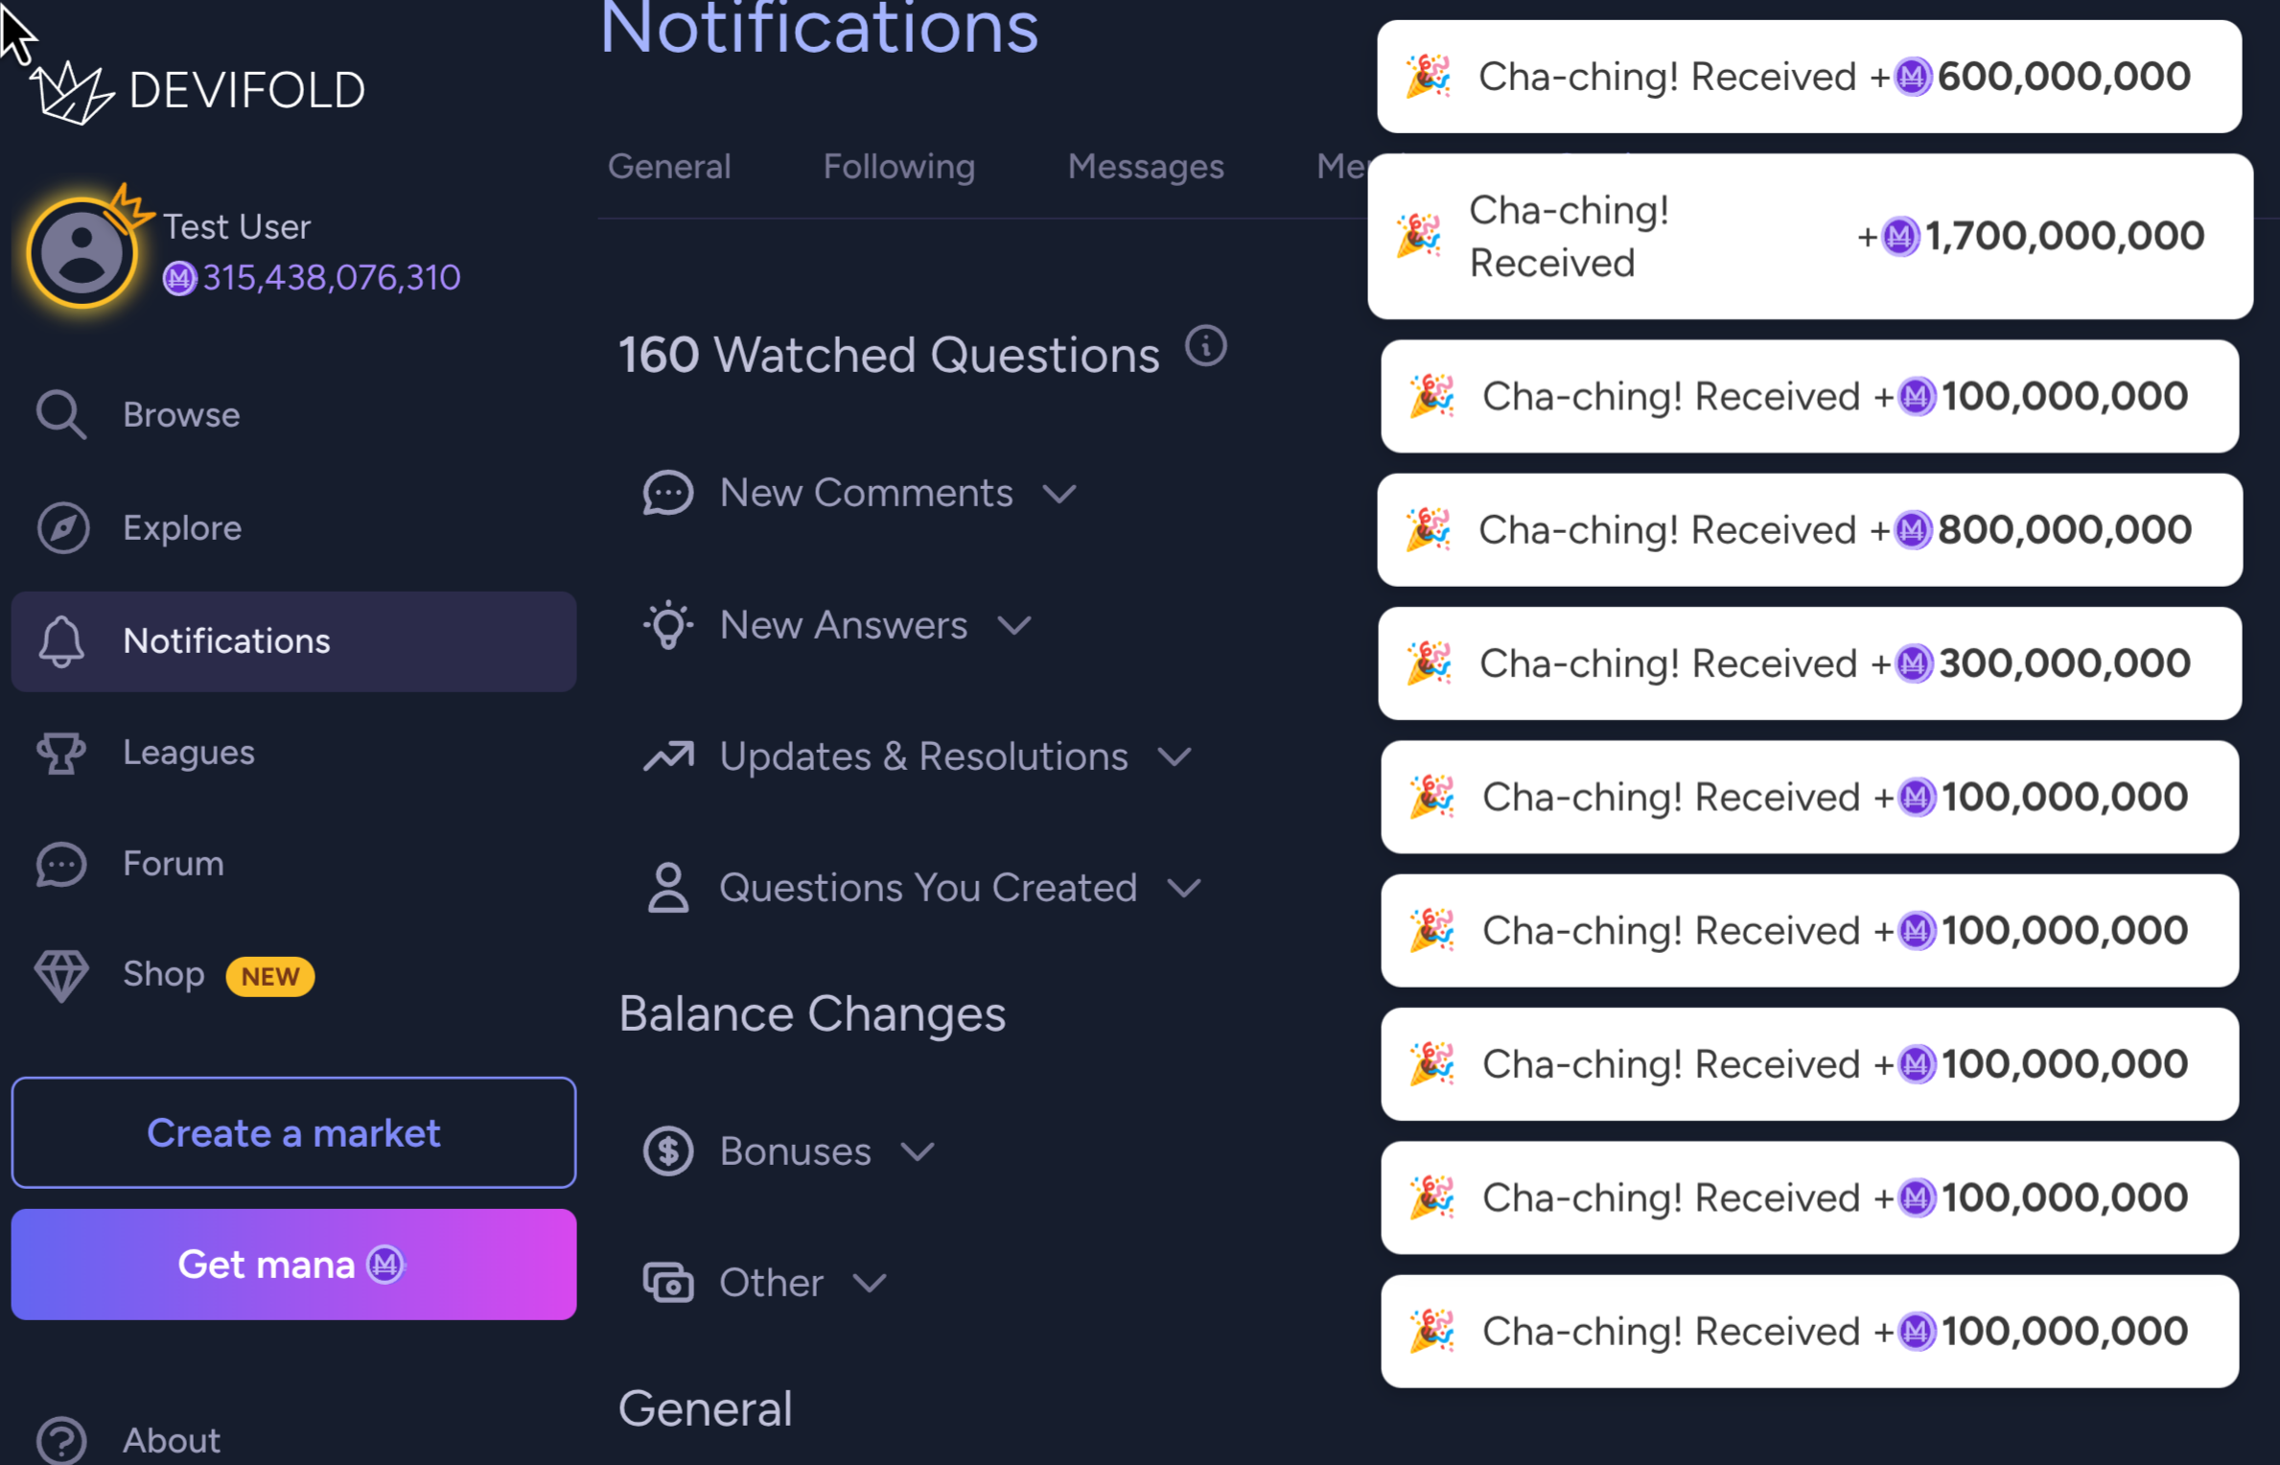Expand the Other balance changes section

870,1283
